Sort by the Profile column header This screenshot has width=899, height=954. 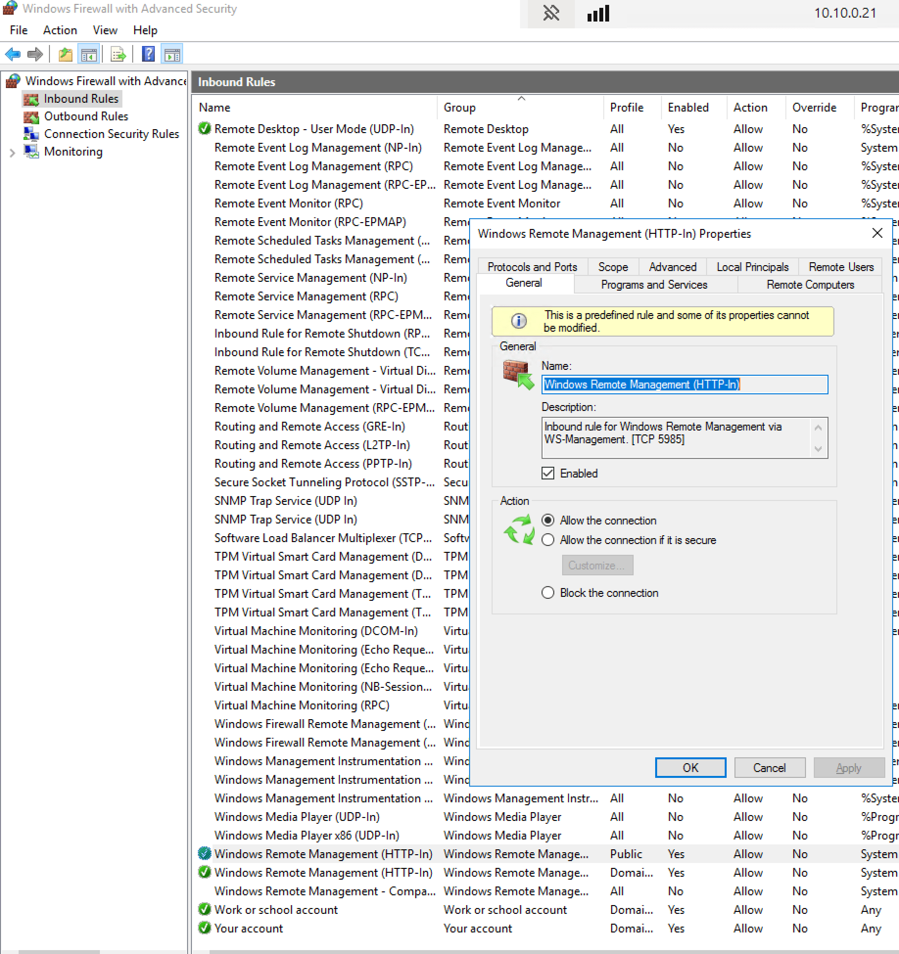[633, 107]
